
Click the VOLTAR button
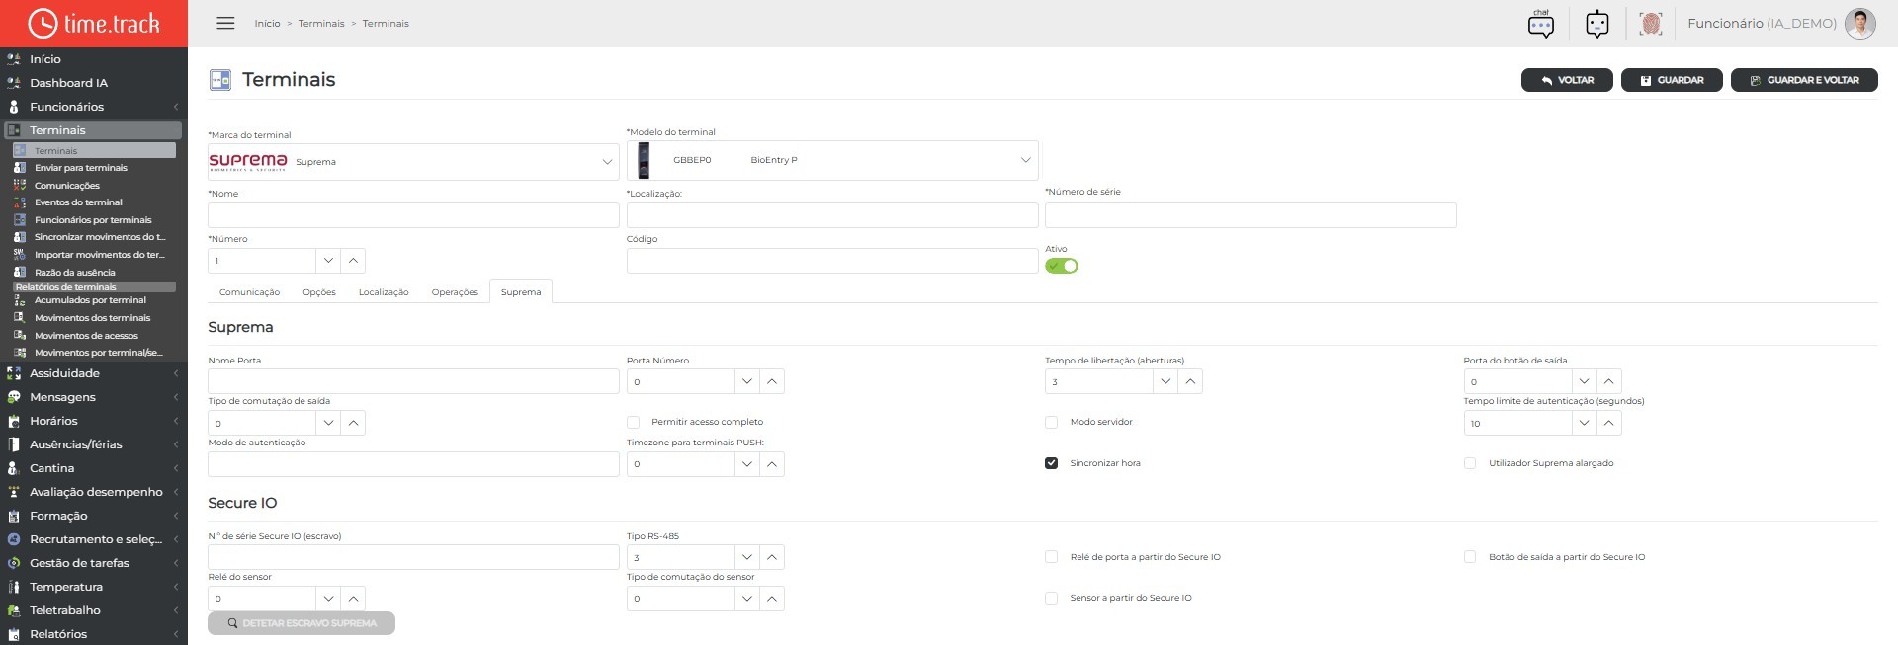[x=1567, y=80]
